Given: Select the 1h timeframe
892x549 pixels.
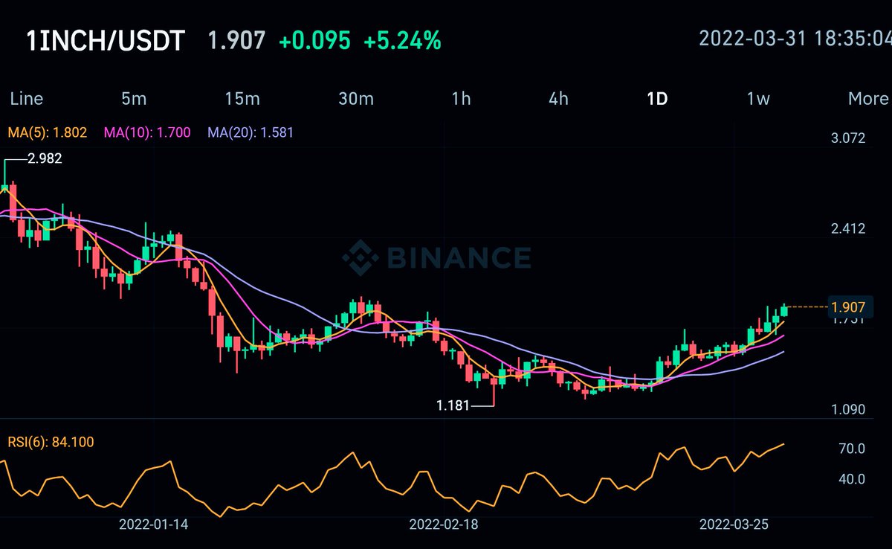Looking at the screenshot, I should point(461,98).
